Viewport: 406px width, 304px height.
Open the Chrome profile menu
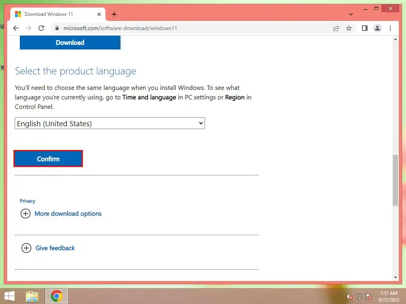tap(377, 28)
